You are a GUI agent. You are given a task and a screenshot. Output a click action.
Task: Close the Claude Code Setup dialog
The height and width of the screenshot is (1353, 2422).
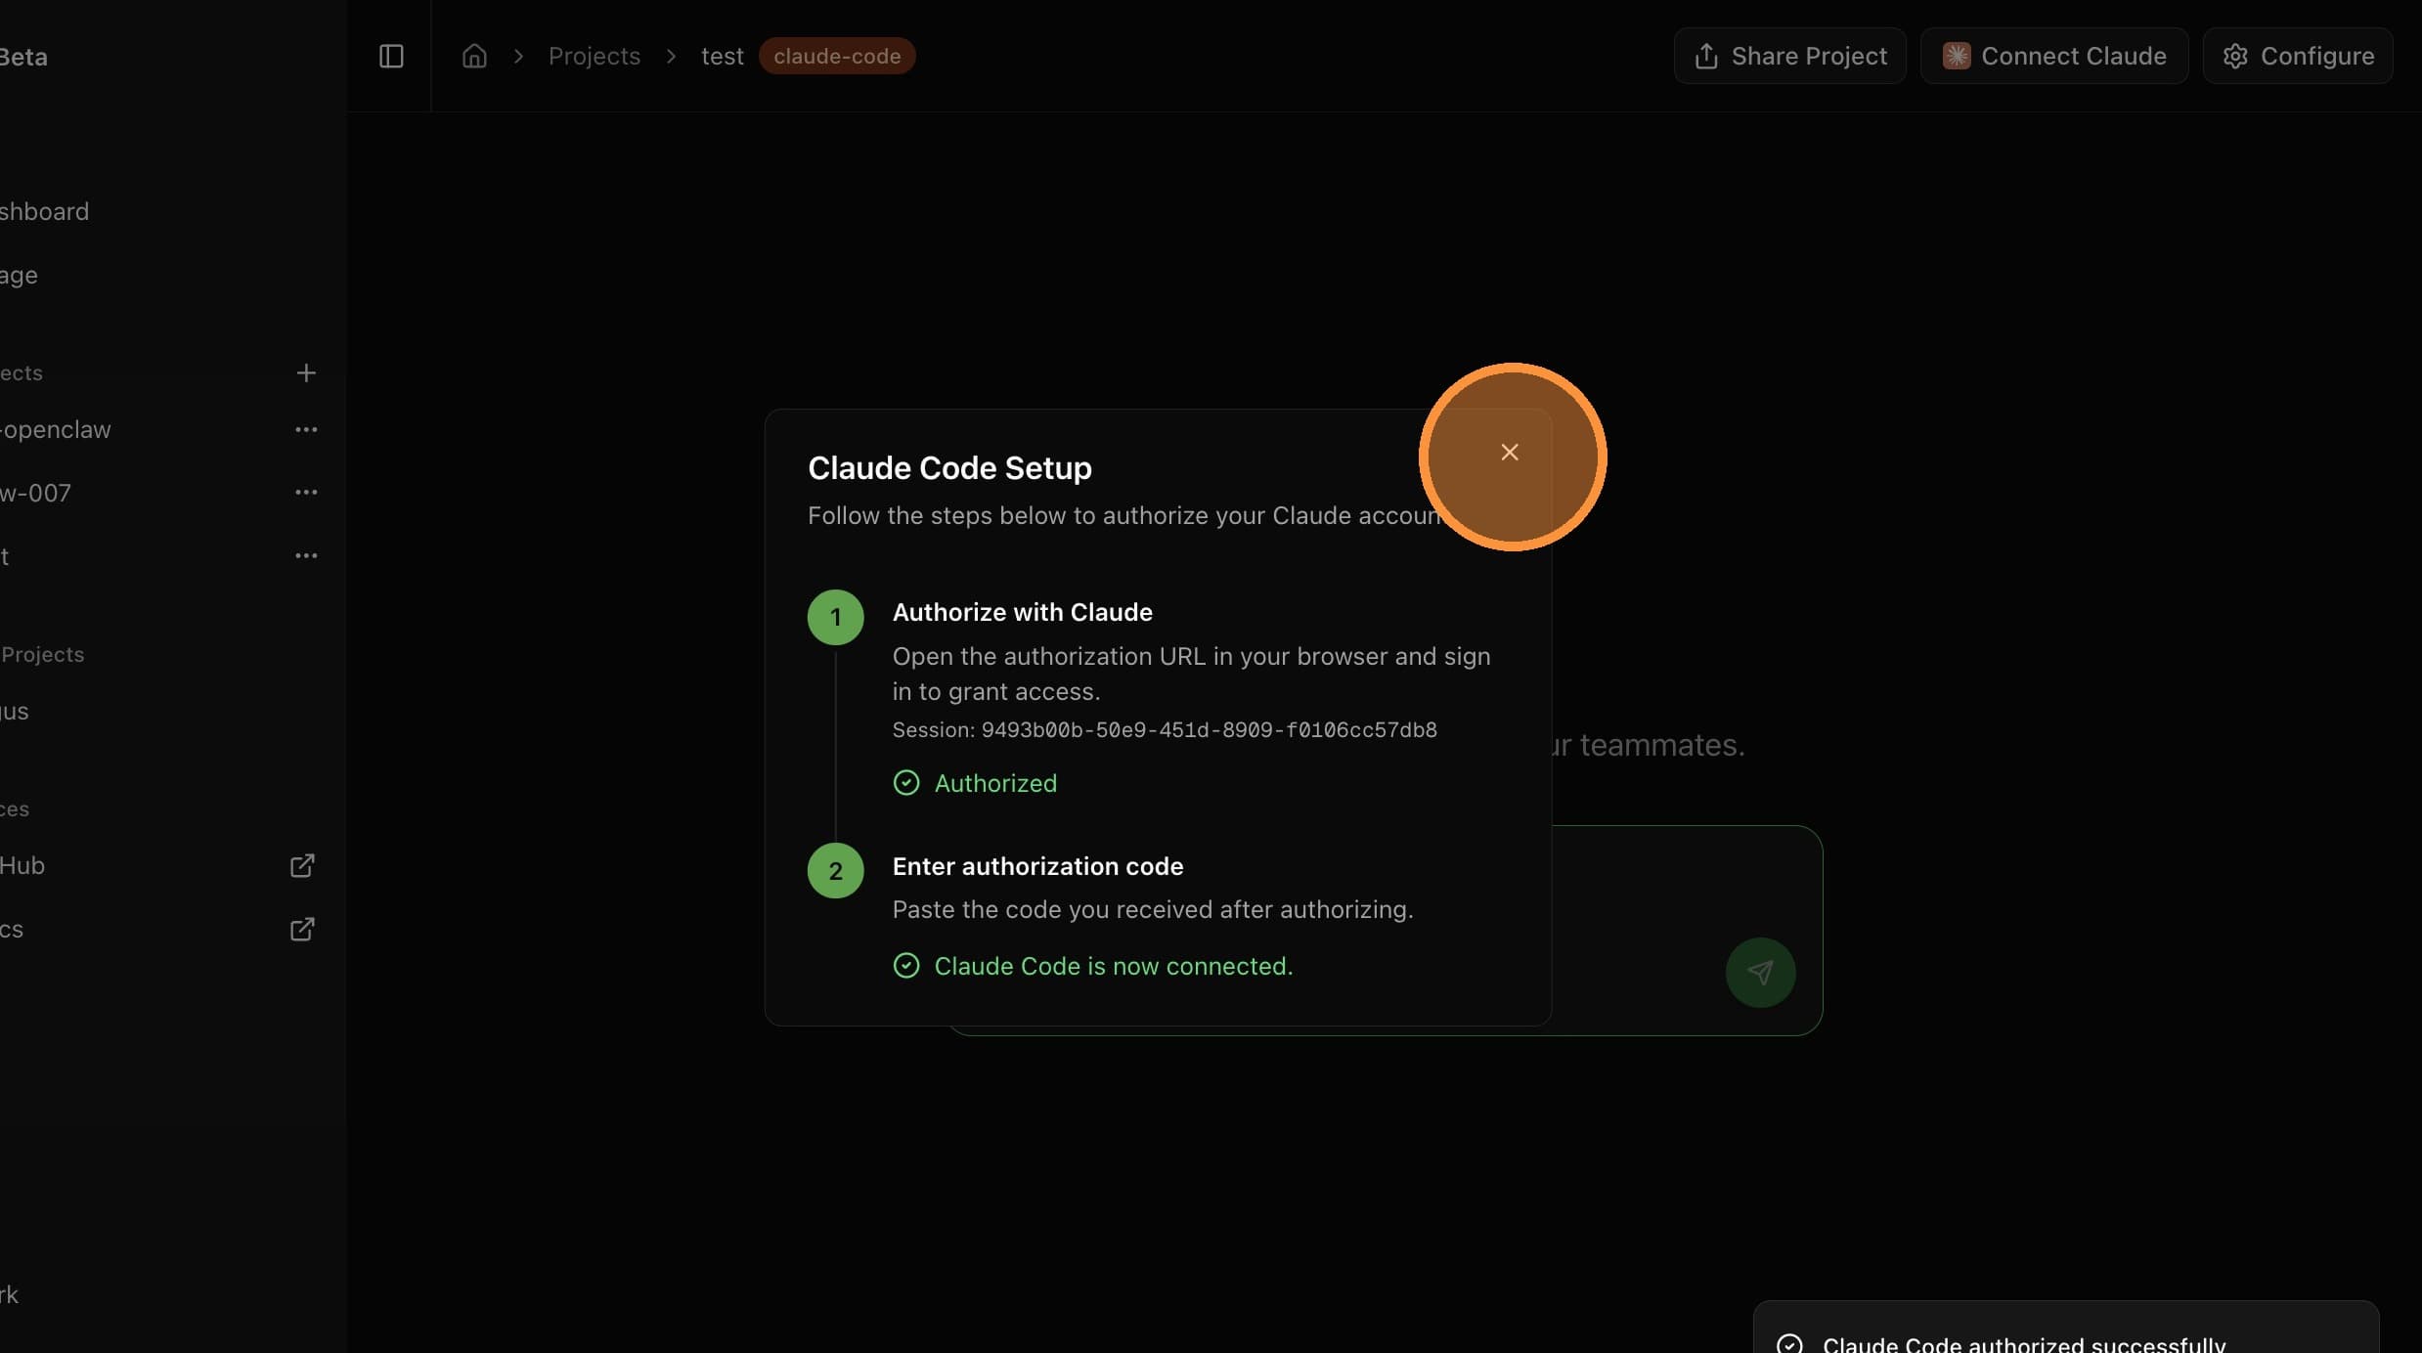[1509, 453]
